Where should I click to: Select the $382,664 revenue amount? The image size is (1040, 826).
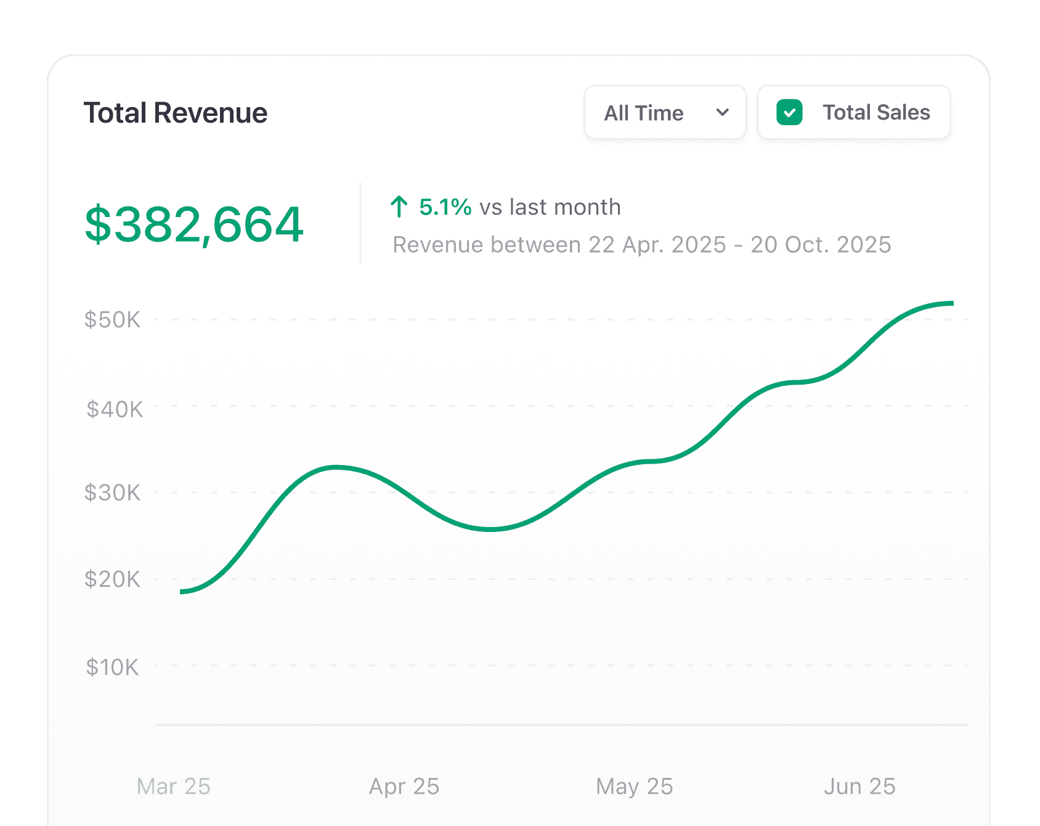click(193, 224)
